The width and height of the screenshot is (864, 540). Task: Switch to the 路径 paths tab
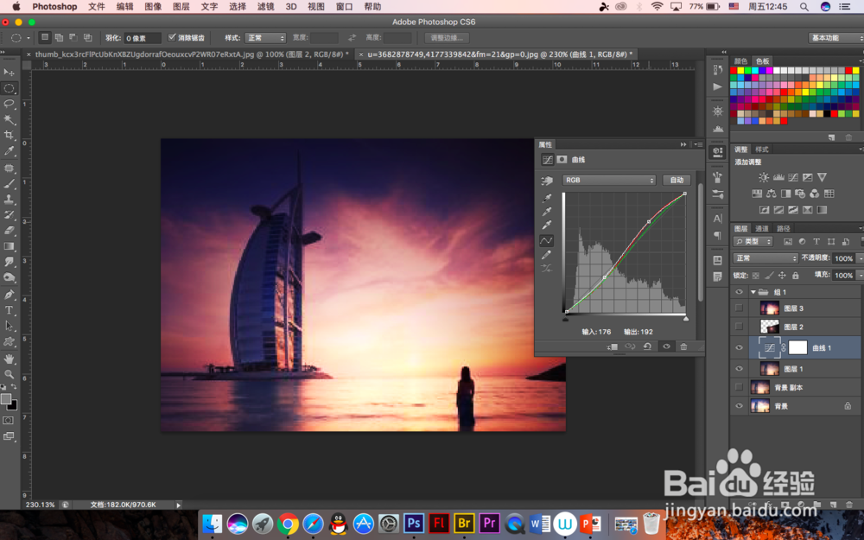(783, 228)
